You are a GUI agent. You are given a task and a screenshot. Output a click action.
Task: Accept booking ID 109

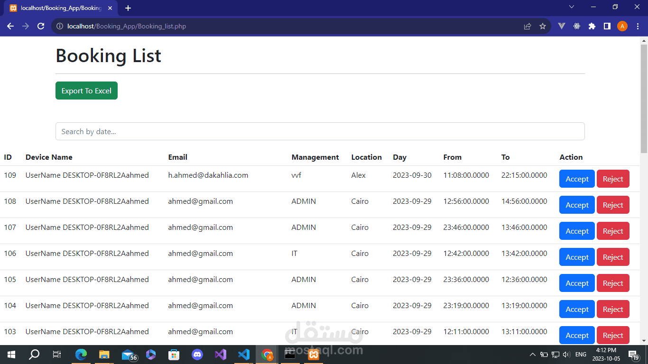[577, 179]
